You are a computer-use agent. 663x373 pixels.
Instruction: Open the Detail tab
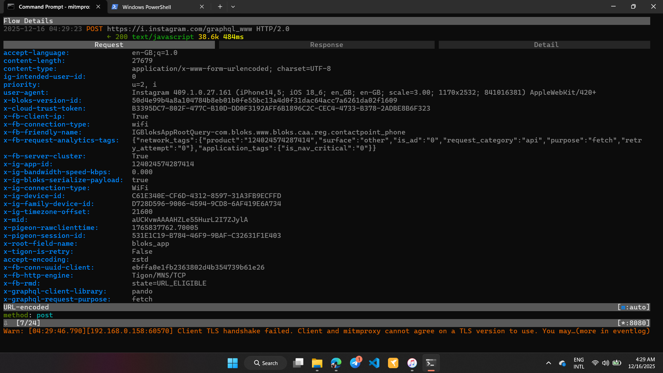click(544, 45)
